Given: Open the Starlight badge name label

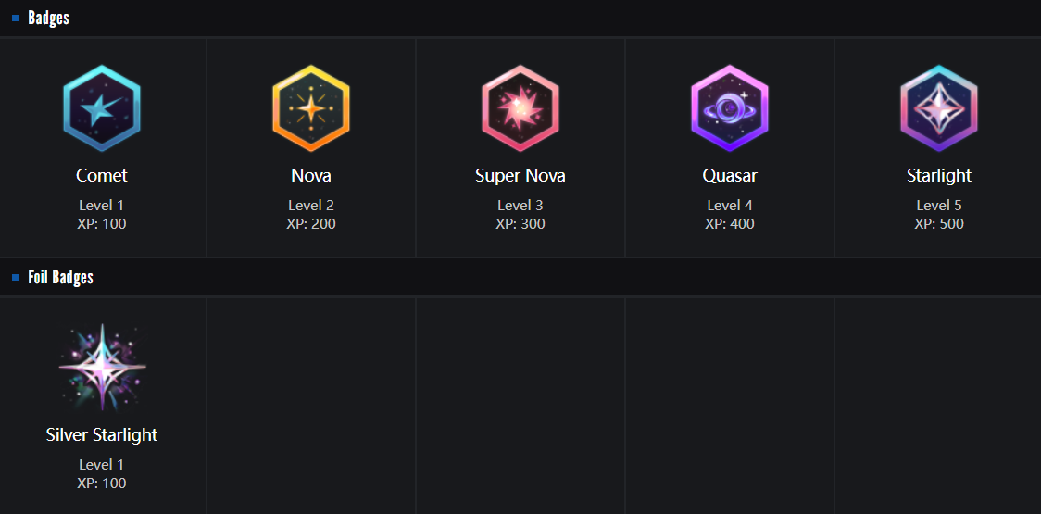Looking at the screenshot, I should click(x=939, y=176).
